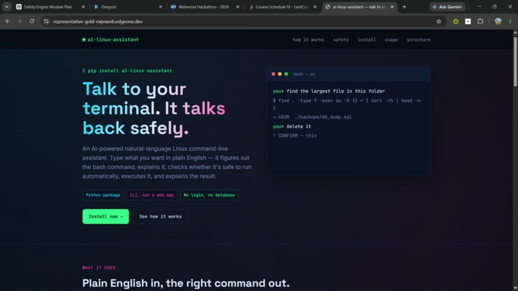
Task: Click the Python package tag
Action: [x=103, y=195]
